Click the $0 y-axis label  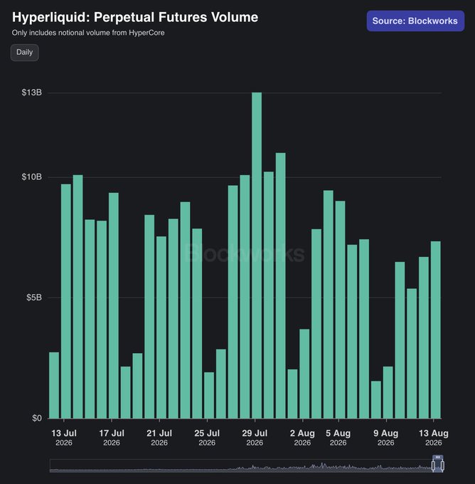coord(37,418)
